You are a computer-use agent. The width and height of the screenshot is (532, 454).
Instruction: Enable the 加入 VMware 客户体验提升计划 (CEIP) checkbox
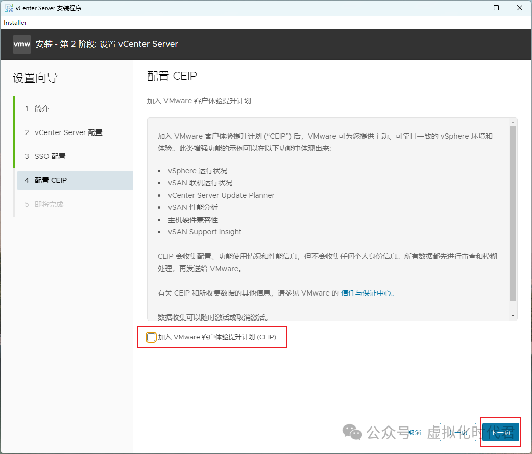pos(151,337)
